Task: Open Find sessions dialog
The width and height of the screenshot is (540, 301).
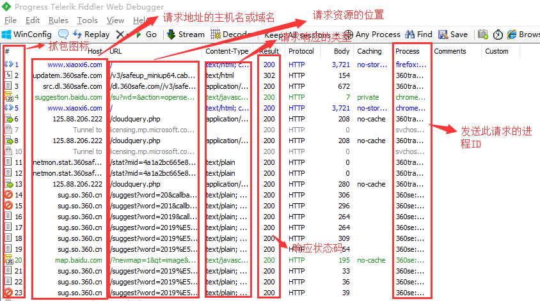Action: [419, 35]
